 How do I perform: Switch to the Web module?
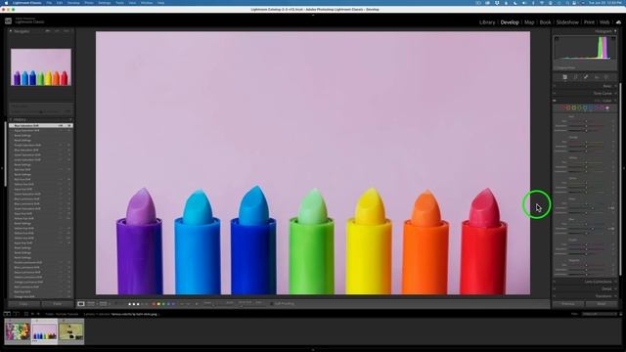604,22
